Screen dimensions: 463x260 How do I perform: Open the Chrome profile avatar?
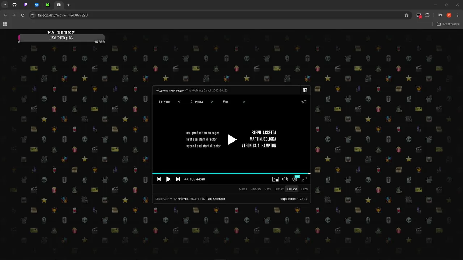(449, 15)
